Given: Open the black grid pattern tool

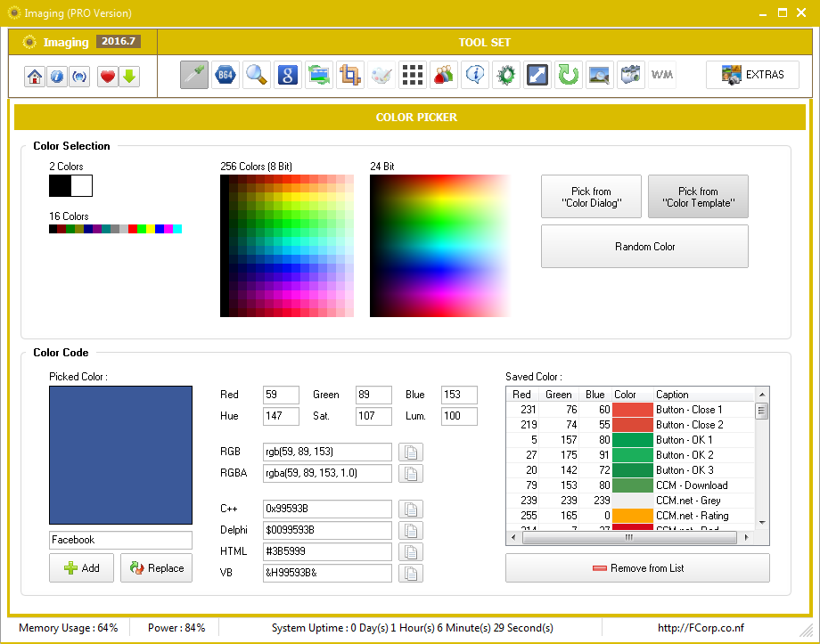Looking at the screenshot, I should tap(413, 75).
